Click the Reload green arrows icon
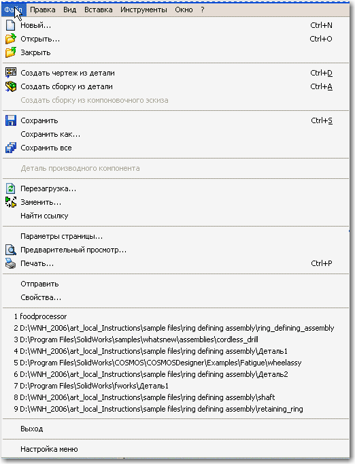 11,188
